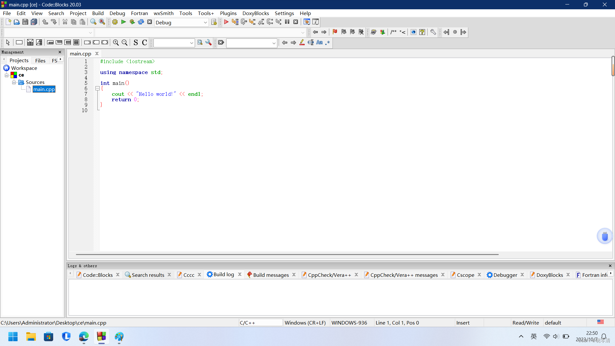This screenshot has height=346, width=615.
Task: Click the C/C++ language status field
Action: (261, 323)
